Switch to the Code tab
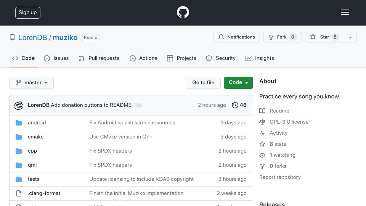Viewport: 366px width, 206px height. click(x=23, y=58)
